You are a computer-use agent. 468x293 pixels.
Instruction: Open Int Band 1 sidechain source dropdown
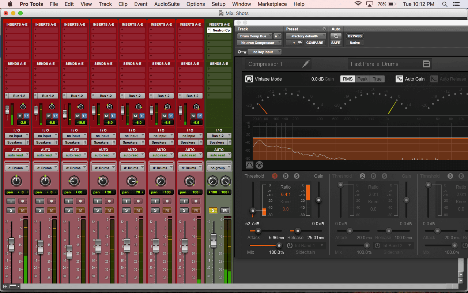pyautogui.click(x=310, y=245)
